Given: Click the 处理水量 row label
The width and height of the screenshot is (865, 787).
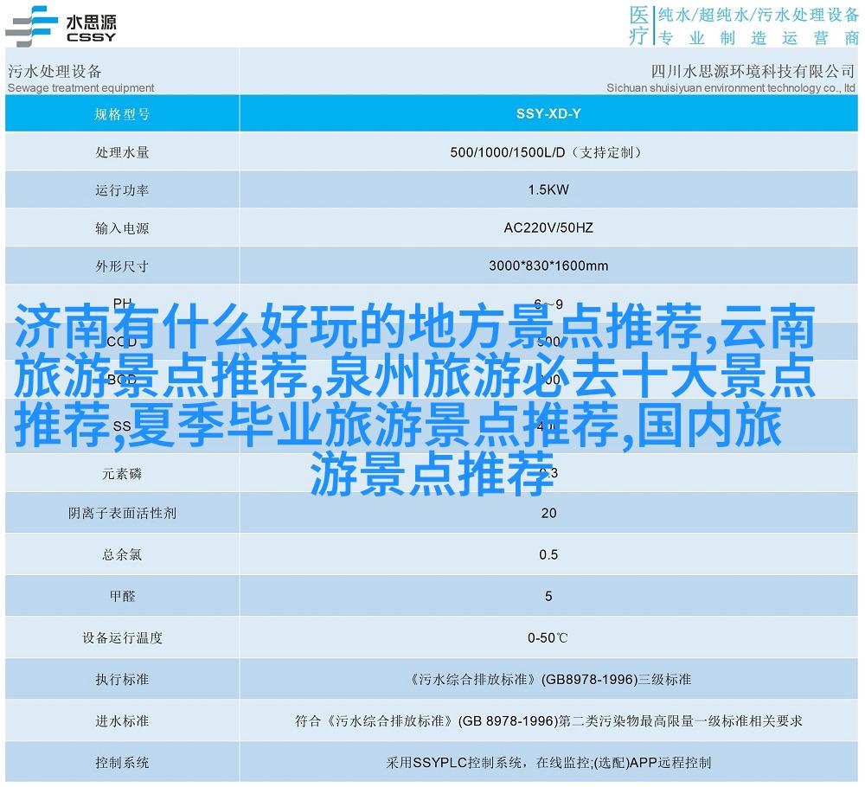Looking at the screenshot, I should (x=122, y=152).
